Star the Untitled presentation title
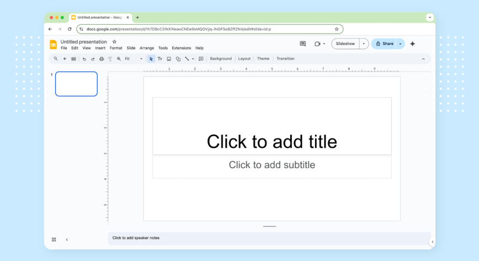The height and width of the screenshot is (261, 479). pyautogui.click(x=115, y=42)
